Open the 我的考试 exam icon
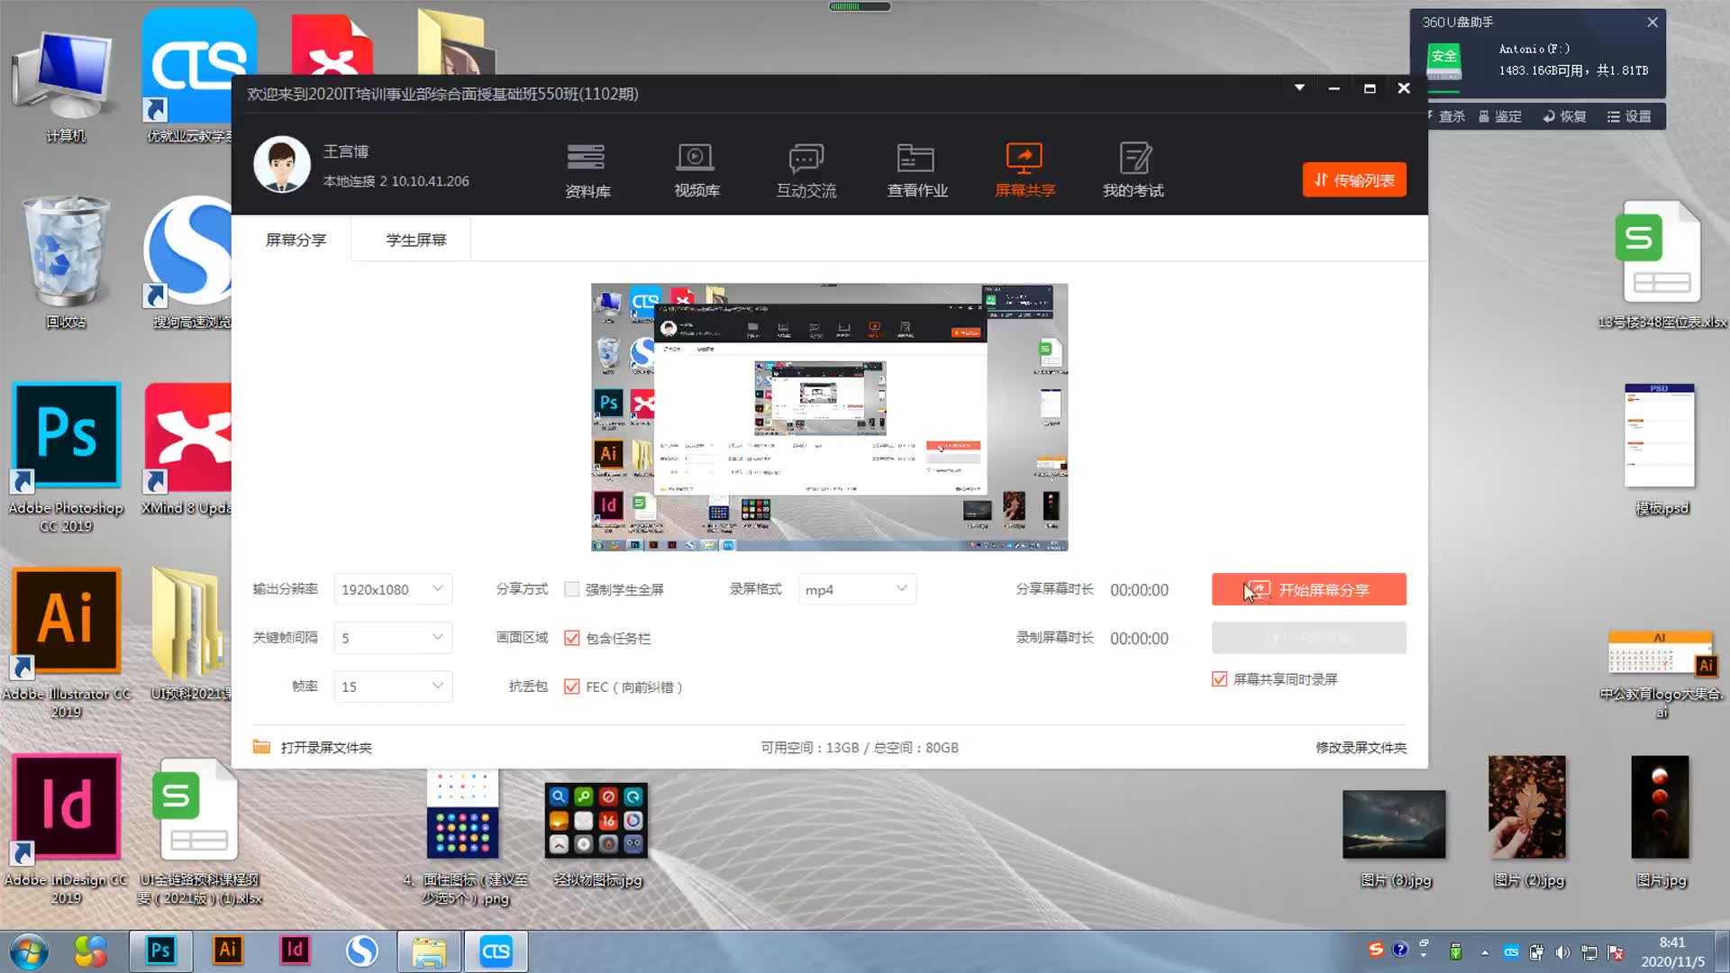This screenshot has height=973, width=1730. tap(1134, 159)
